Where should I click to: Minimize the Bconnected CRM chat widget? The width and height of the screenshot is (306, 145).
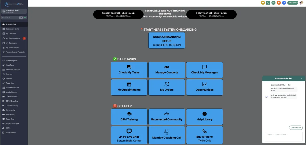(x=301, y=79)
